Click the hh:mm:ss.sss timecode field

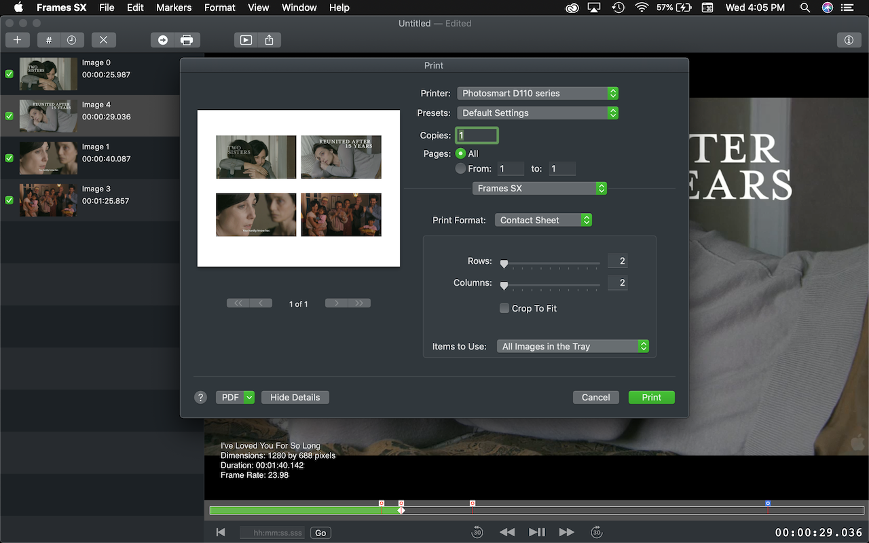tap(274, 533)
